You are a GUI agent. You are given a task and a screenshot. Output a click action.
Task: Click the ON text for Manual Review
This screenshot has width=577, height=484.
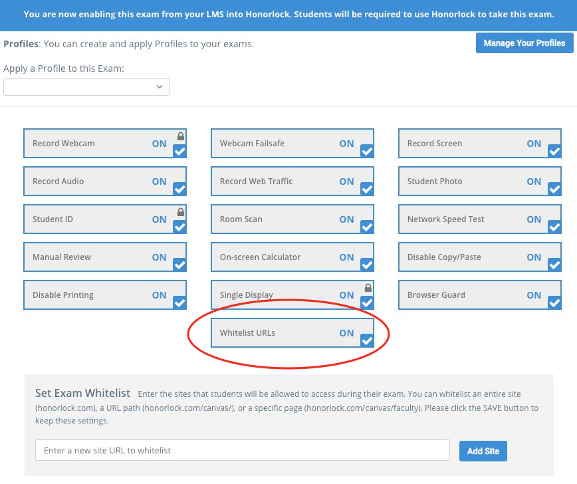click(160, 257)
